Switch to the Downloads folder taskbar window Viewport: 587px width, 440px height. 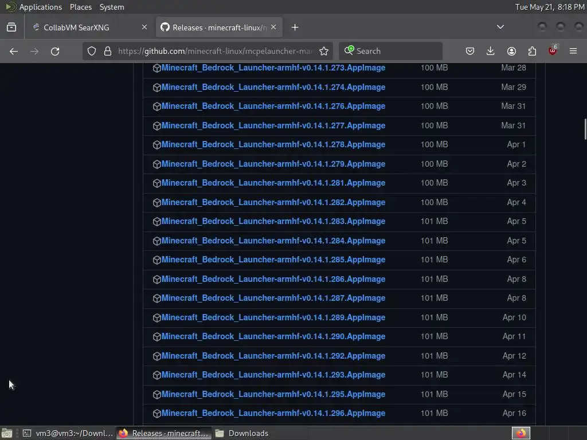tap(259, 433)
